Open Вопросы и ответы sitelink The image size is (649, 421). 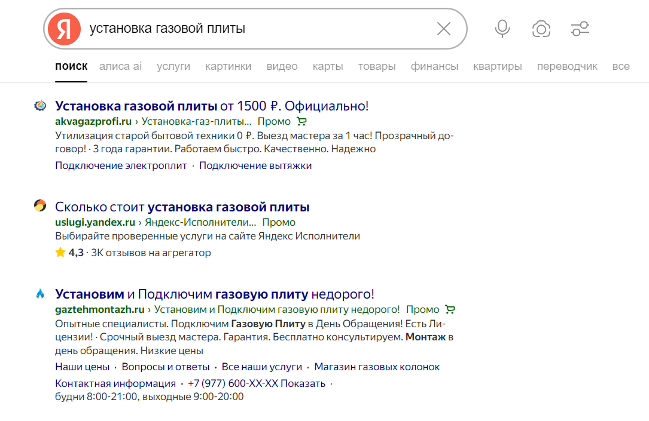tap(166, 367)
